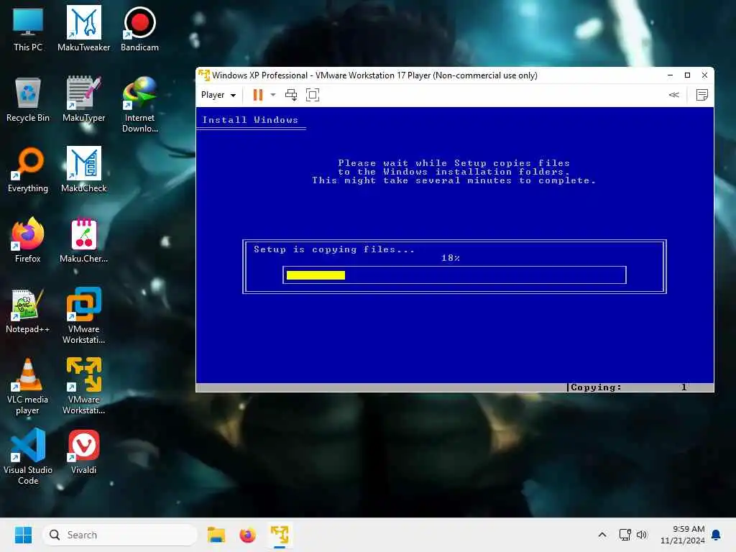Screen dimensions: 736x552
Task: Open the Windows Start menu
Action: click(x=23, y=535)
